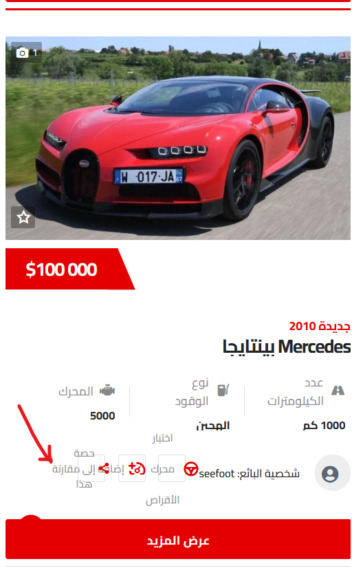
Task: Click the عرض المزيد button
Action: click(178, 540)
